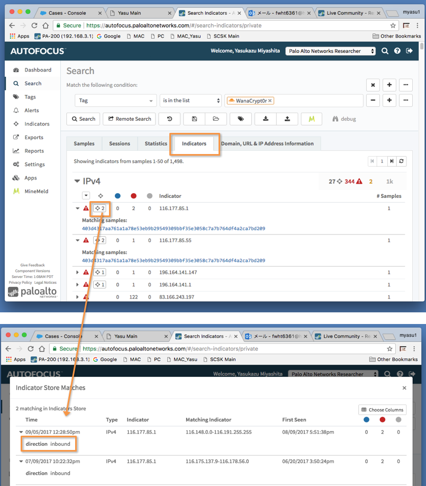Switch to the Samples tab

pos(84,143)
